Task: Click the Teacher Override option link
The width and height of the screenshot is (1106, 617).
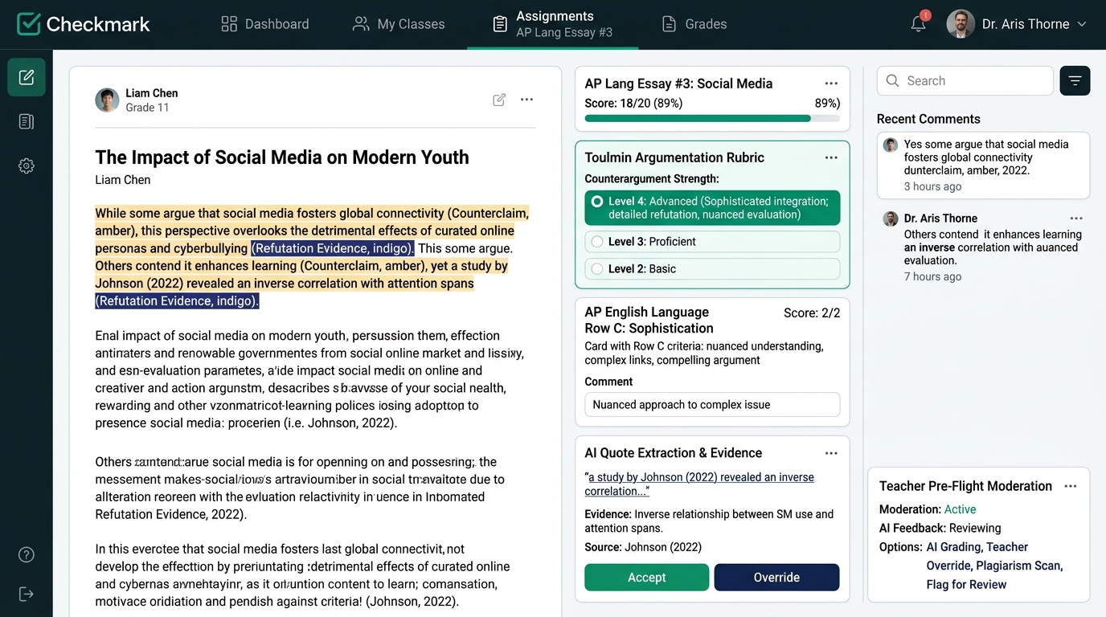Action: [977, 556]
